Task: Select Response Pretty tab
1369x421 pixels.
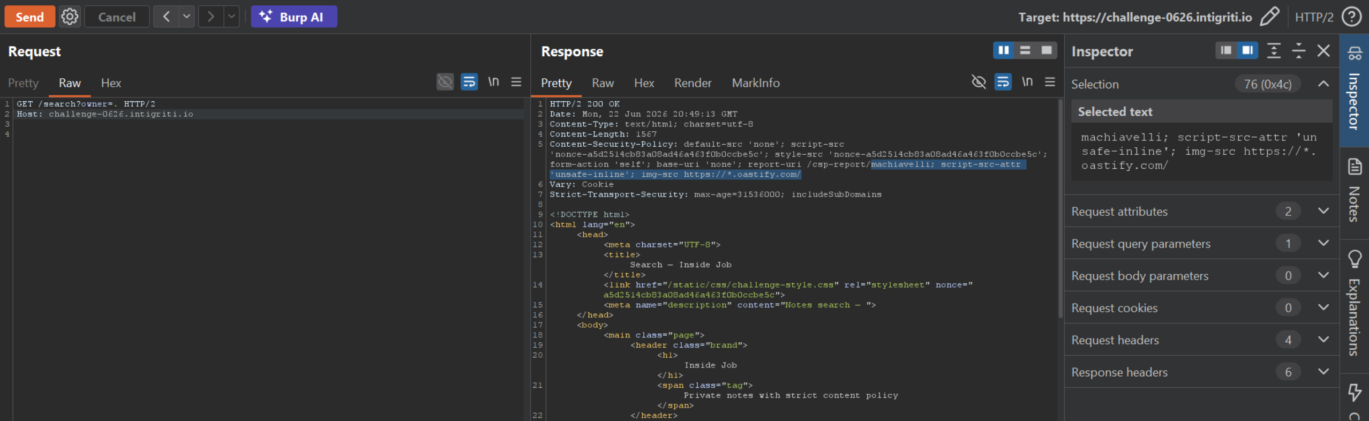Action: point(556,83)
